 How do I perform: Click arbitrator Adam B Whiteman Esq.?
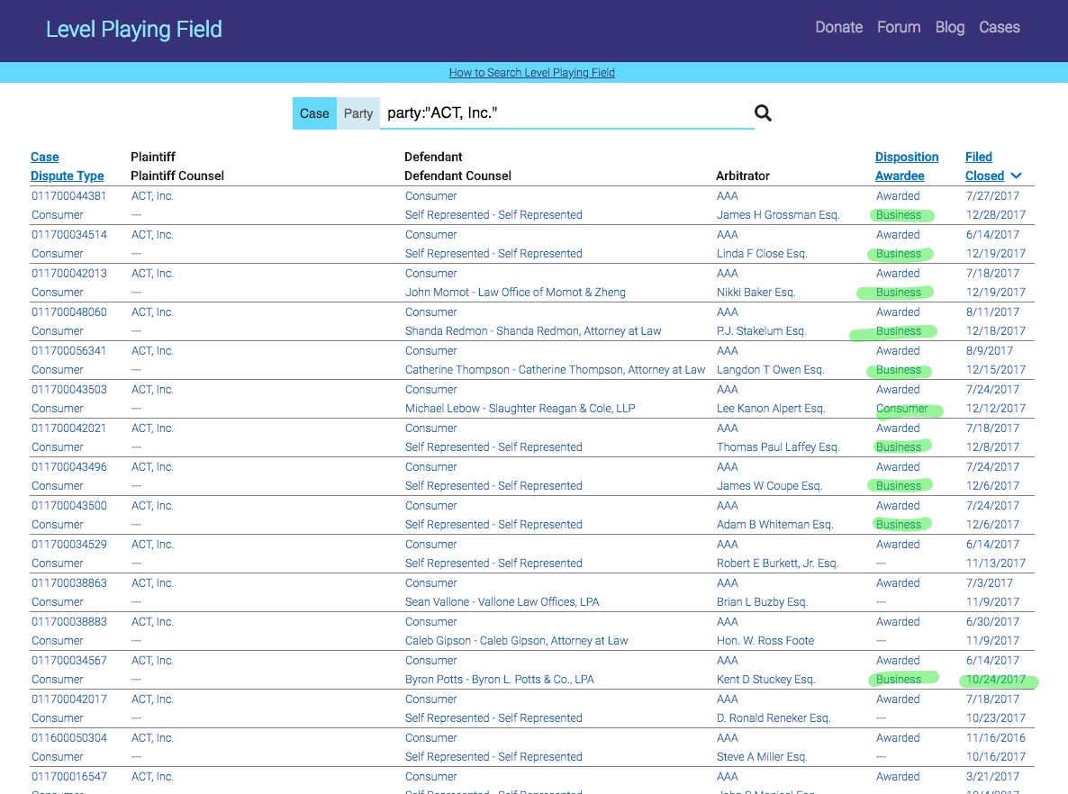(x=774, y=525)
